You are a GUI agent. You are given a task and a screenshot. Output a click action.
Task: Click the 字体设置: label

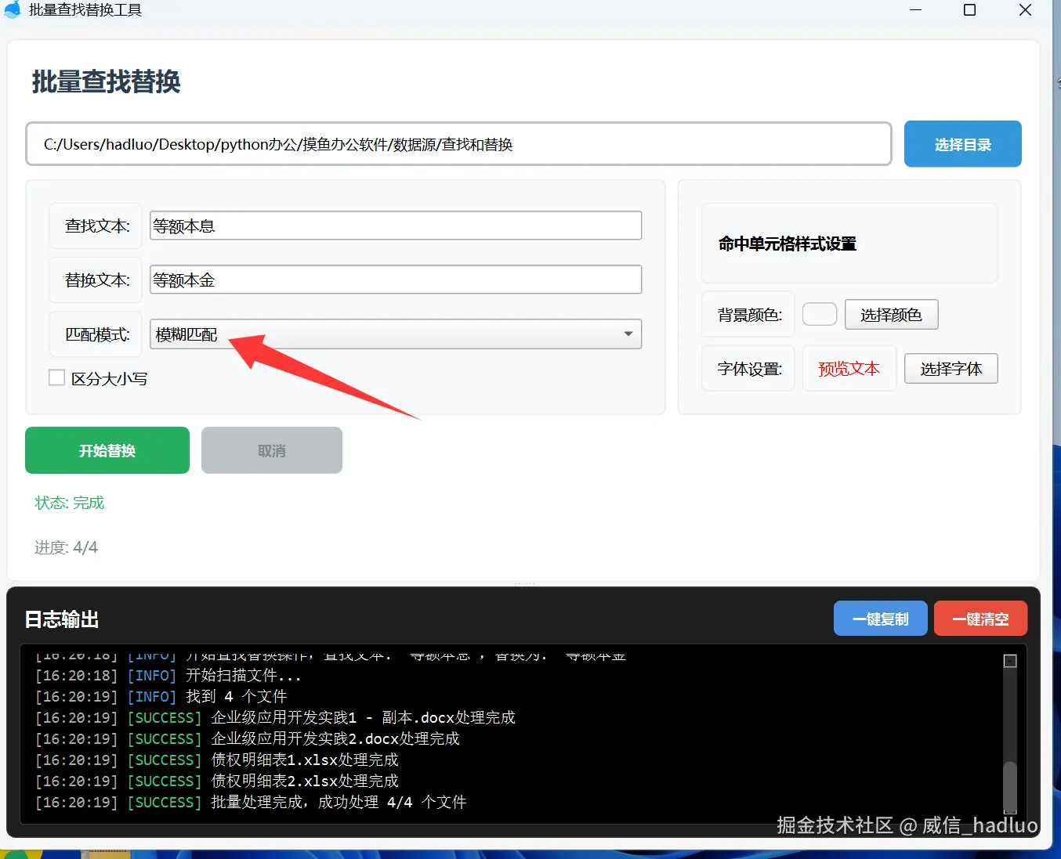click(750, 369)
